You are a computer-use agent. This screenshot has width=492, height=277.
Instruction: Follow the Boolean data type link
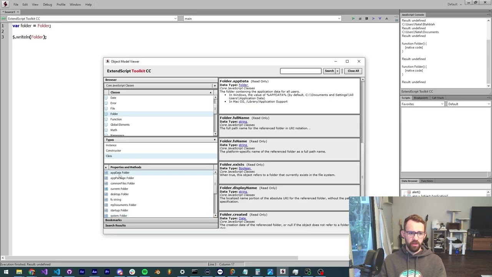point(244,168)
